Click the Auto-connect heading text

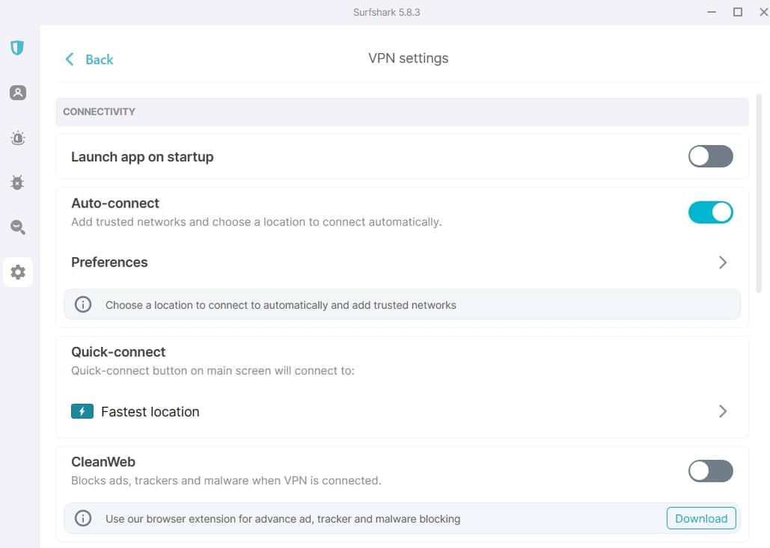pyautogui.click(x=115, y=203)
